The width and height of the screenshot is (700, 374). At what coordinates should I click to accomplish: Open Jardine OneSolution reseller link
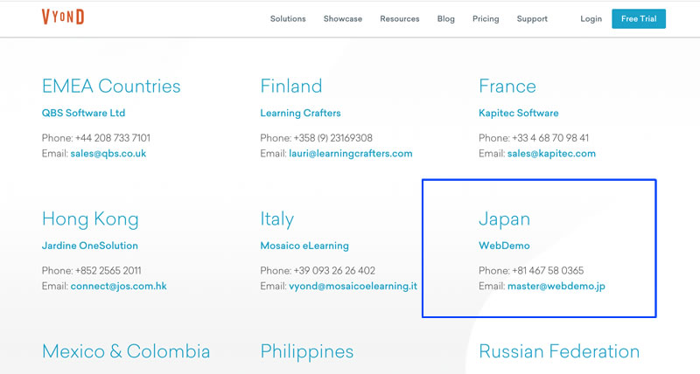90,246
